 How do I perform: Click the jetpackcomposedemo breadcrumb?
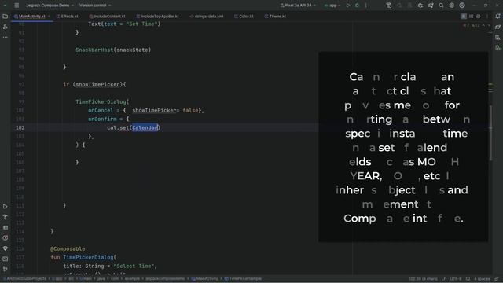(x=165, y=279)
